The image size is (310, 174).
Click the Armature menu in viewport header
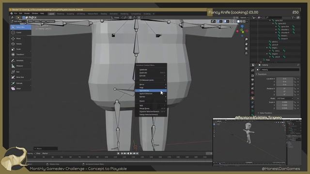click(x=50, y=21)
